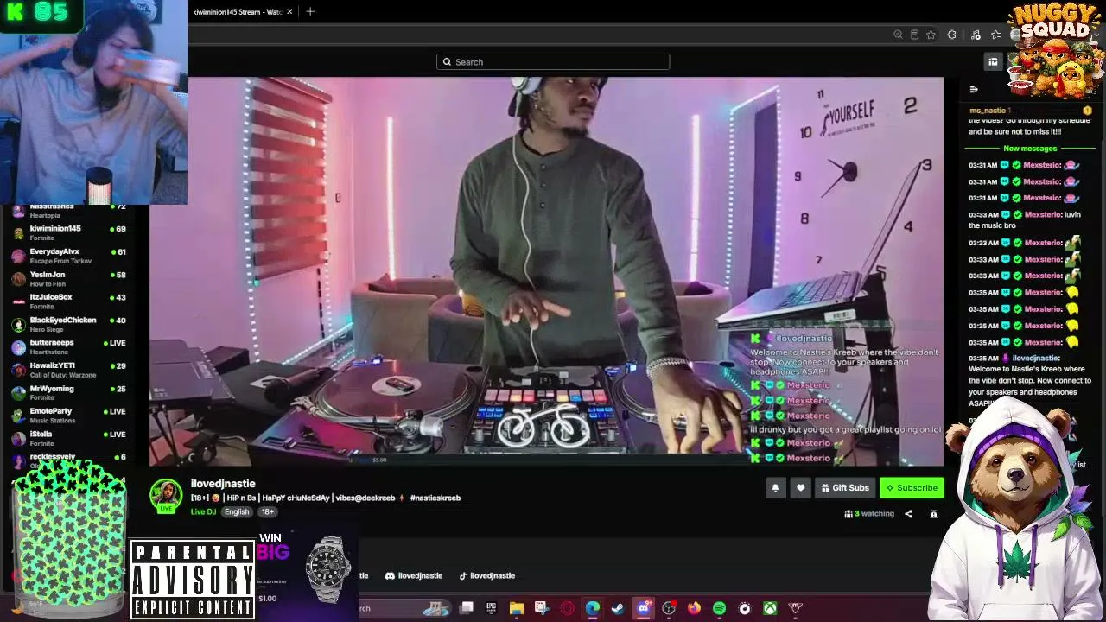Click the media control icon in browser toolbar
The width and height of the screenshot is (1106, 622).
click(x=976, y=35)
